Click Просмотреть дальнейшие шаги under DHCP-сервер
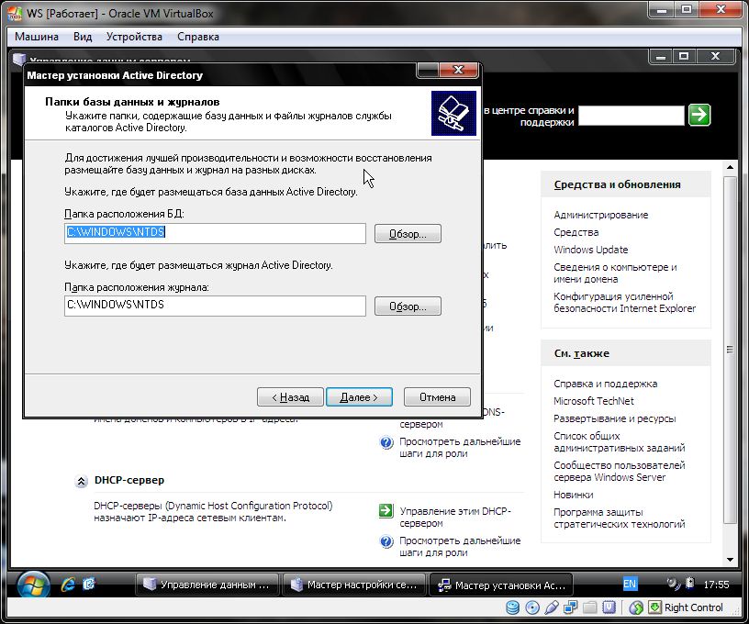The height and width of the screenshot is (624, 749). click(x=460, y=547)
